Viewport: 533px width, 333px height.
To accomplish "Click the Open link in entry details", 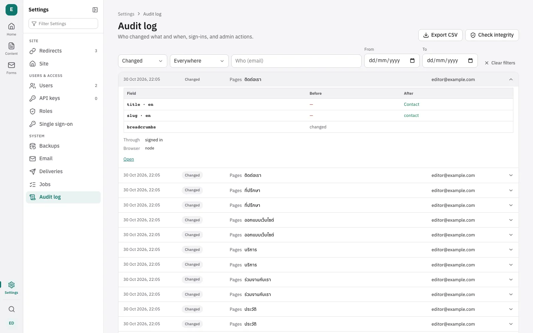I will (128, 159).
